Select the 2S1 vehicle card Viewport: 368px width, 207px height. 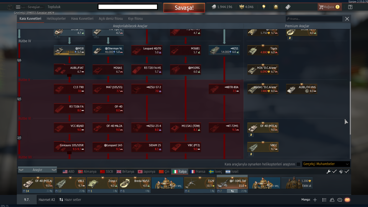click(x=224, y=50)
